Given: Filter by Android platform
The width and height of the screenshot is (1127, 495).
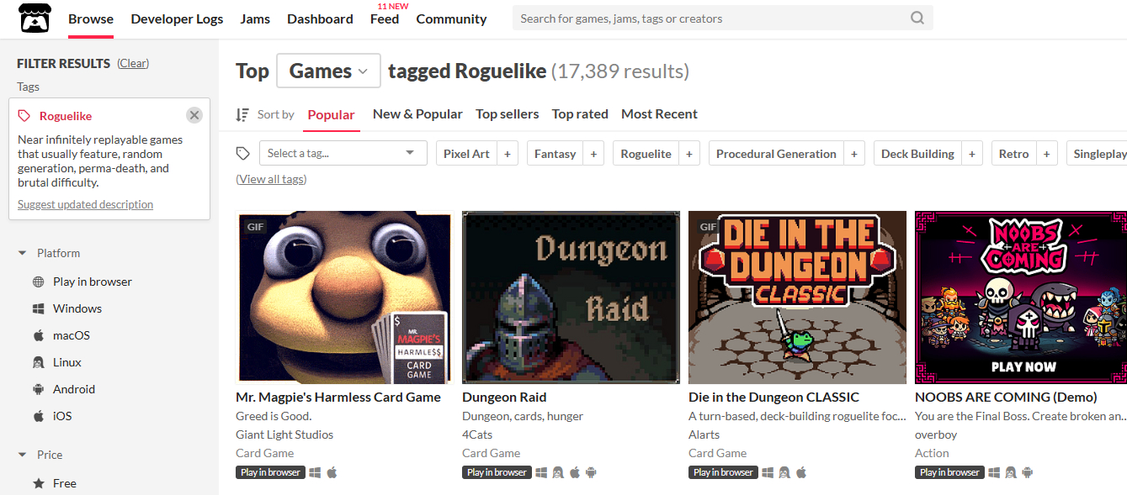Looking at the screenshot, I should pos(73,389).
